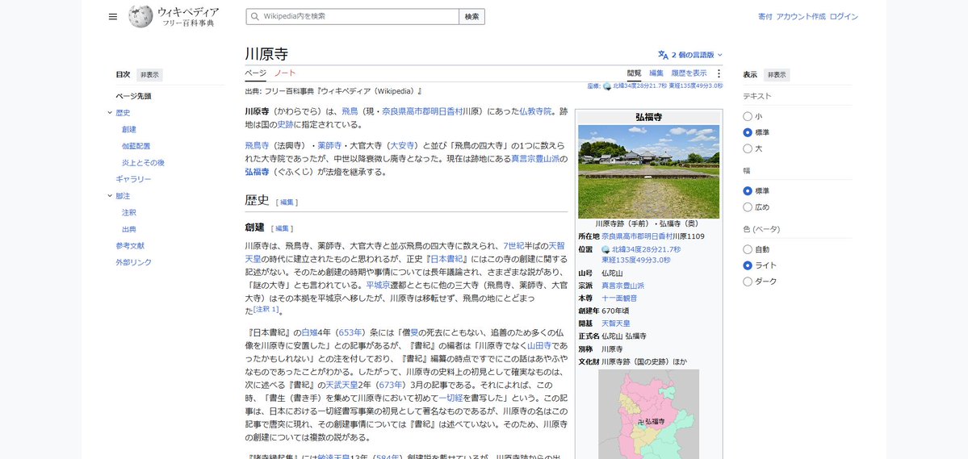The height and width of the screenshot is (459, 968).
Task: Collapse the 歴史 section in contents
Action: pos(110,113)
